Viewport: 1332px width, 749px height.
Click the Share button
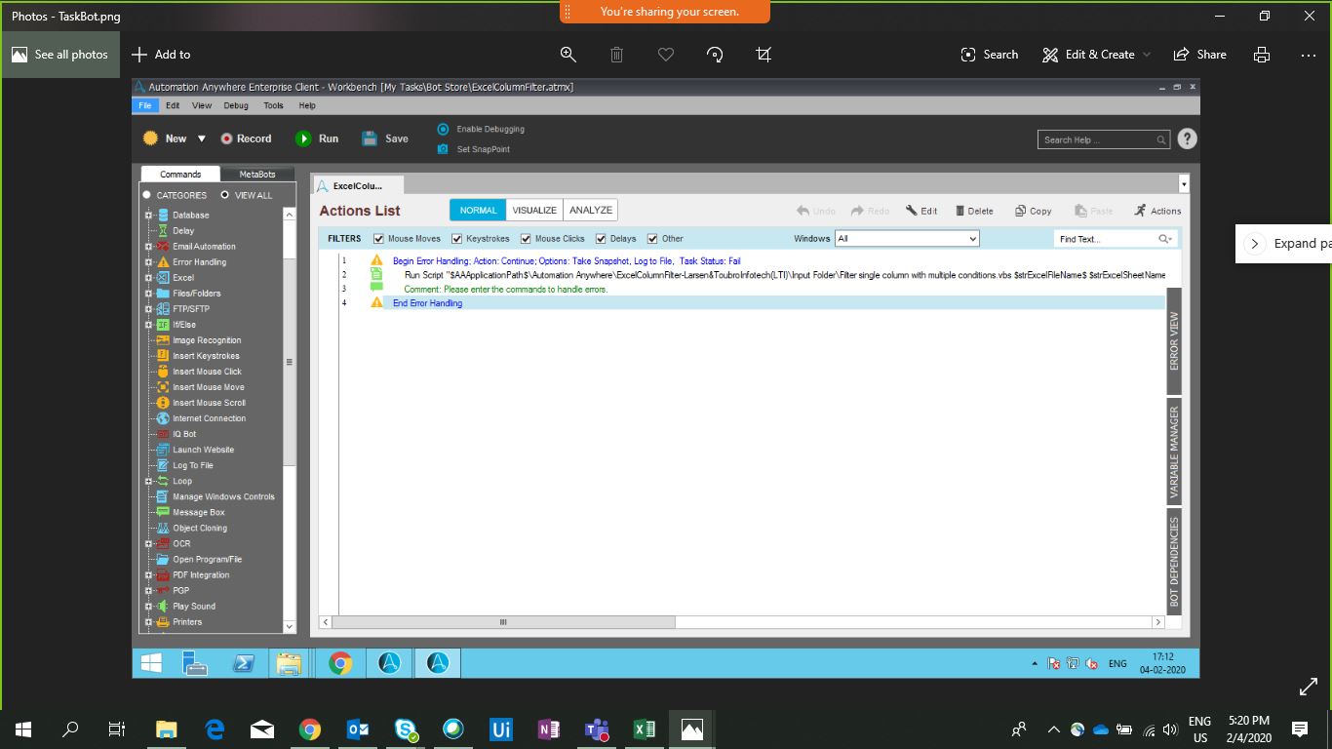click(1200, 55)
